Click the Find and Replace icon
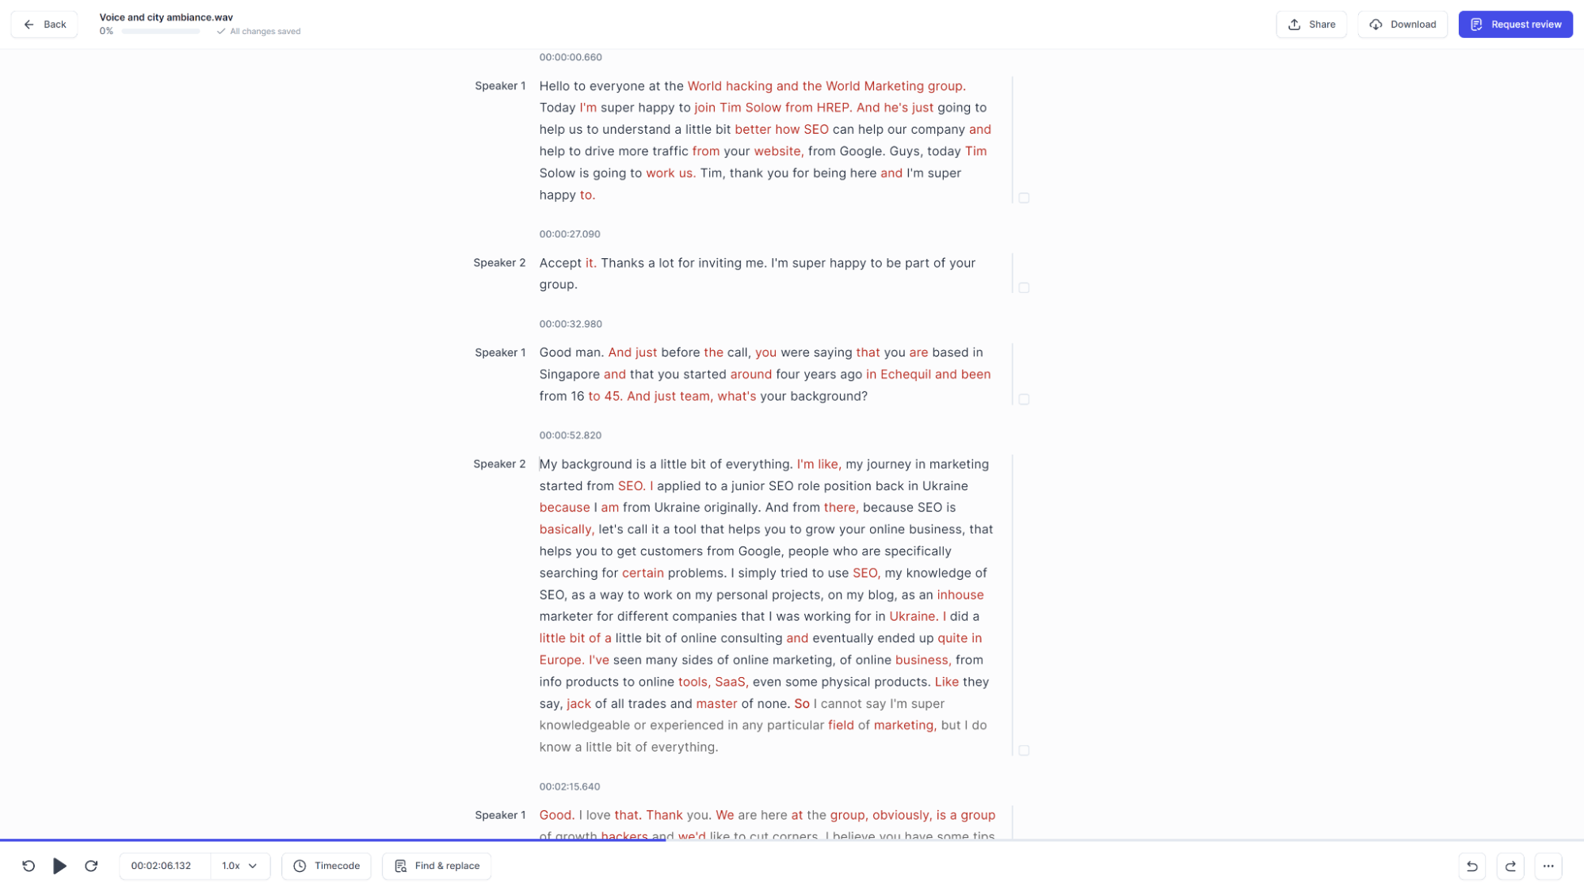Screen dimensions: 1584x891 [x=402, y=865]
